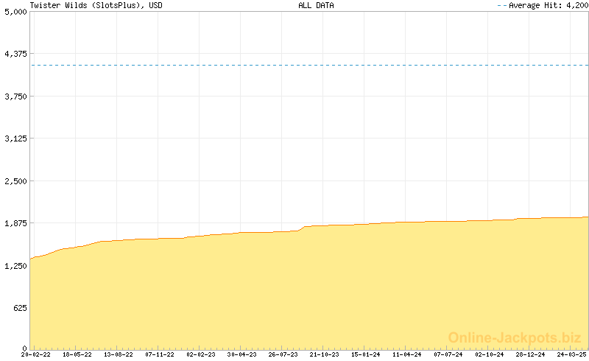Click the 'Average Hit: 4,200' legend entry
Screen dimensions: 589x361
coord(547,5)
